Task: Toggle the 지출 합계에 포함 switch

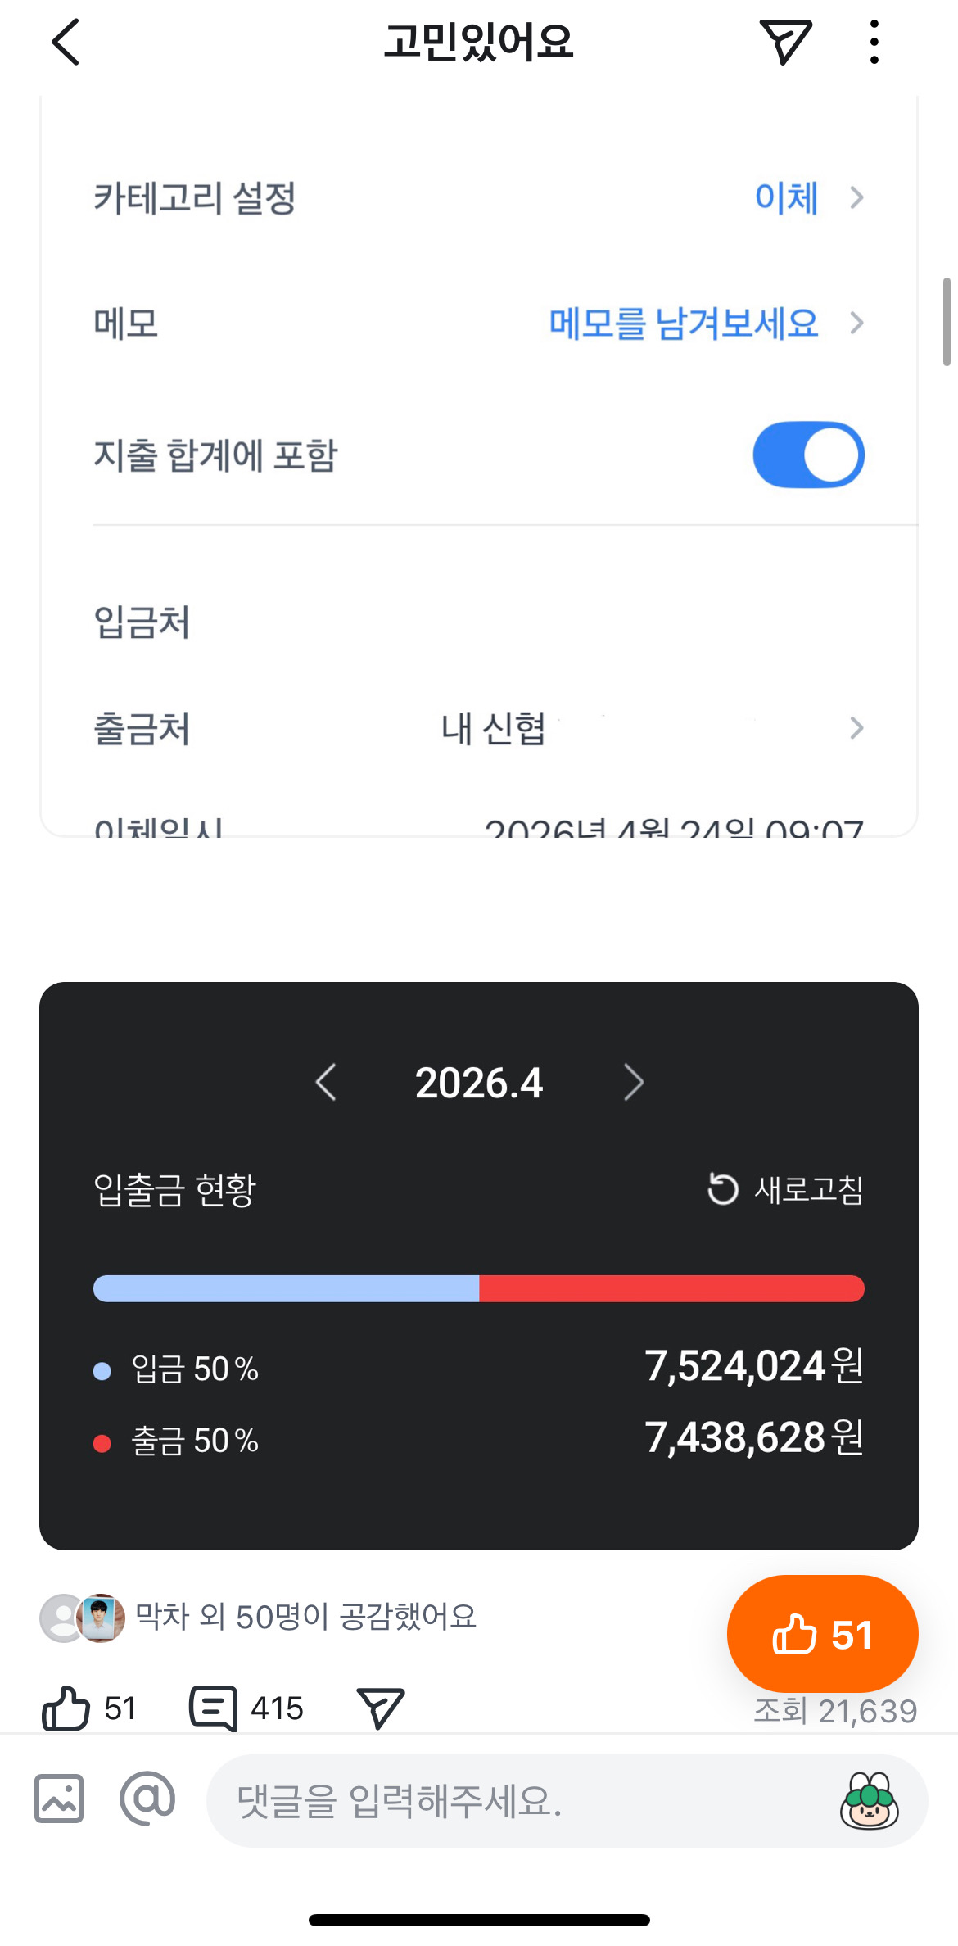Action: point(808,455)
